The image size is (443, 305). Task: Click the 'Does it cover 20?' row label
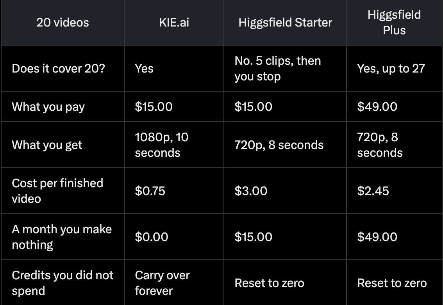[58, 69]
